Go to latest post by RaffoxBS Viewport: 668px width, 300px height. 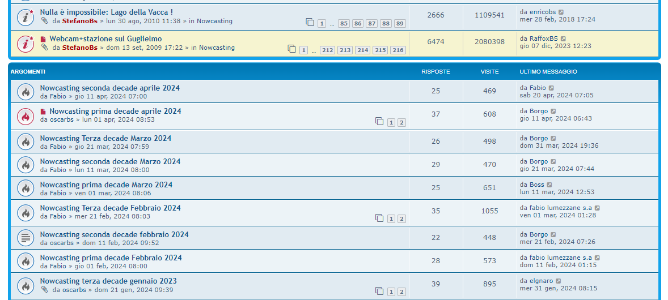tap(564, 39)
